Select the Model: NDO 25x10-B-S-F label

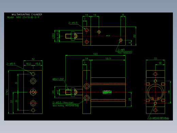click(x=23, y=17)
